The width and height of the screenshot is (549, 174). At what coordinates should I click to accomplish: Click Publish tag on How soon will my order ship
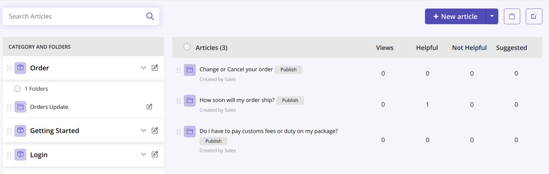point(290,100)
